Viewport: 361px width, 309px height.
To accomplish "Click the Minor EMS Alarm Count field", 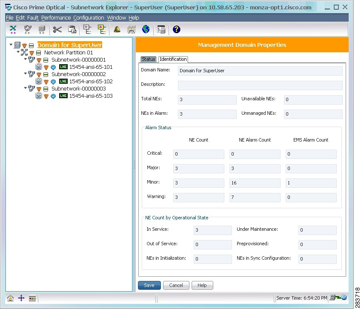I will click(311, 183).
